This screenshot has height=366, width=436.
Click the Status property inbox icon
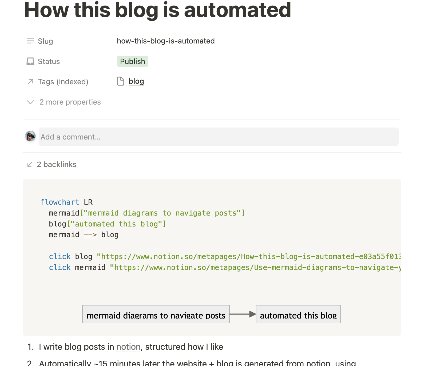coord(30,61)
